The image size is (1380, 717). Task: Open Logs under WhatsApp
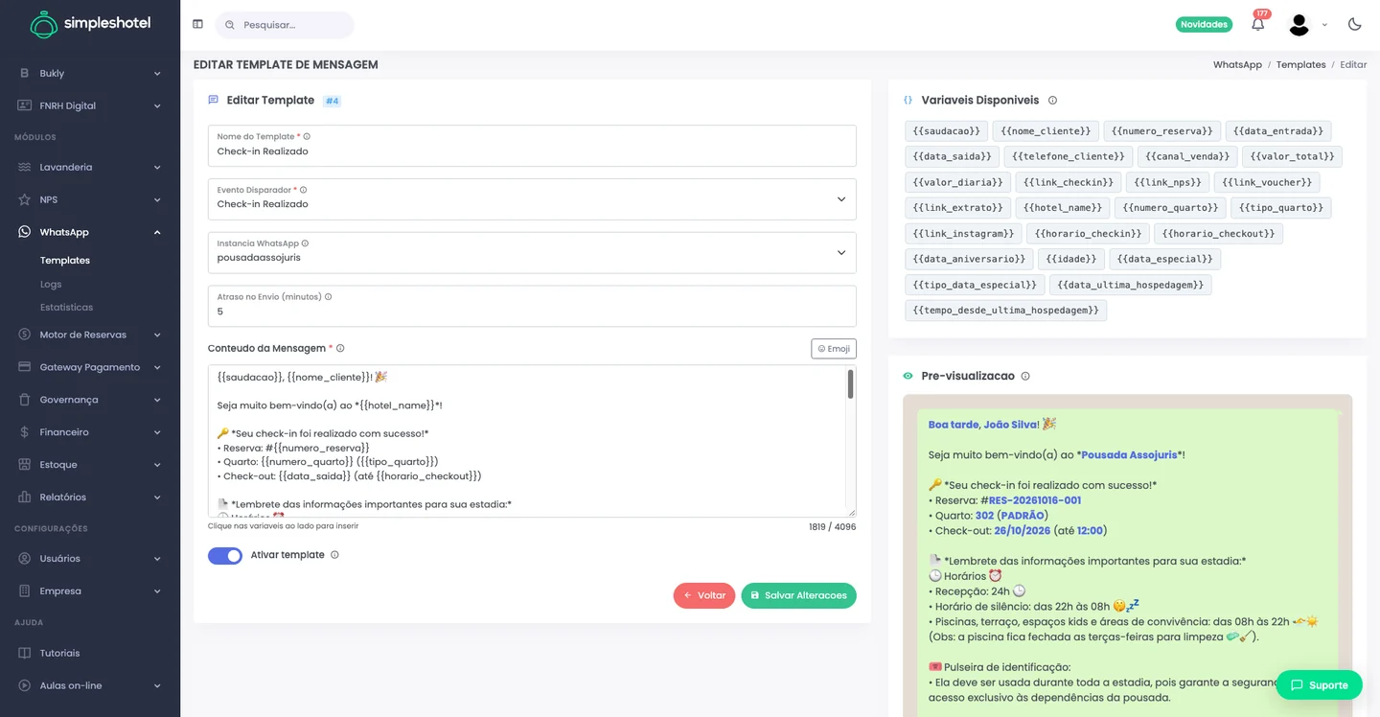click(51, 284)
